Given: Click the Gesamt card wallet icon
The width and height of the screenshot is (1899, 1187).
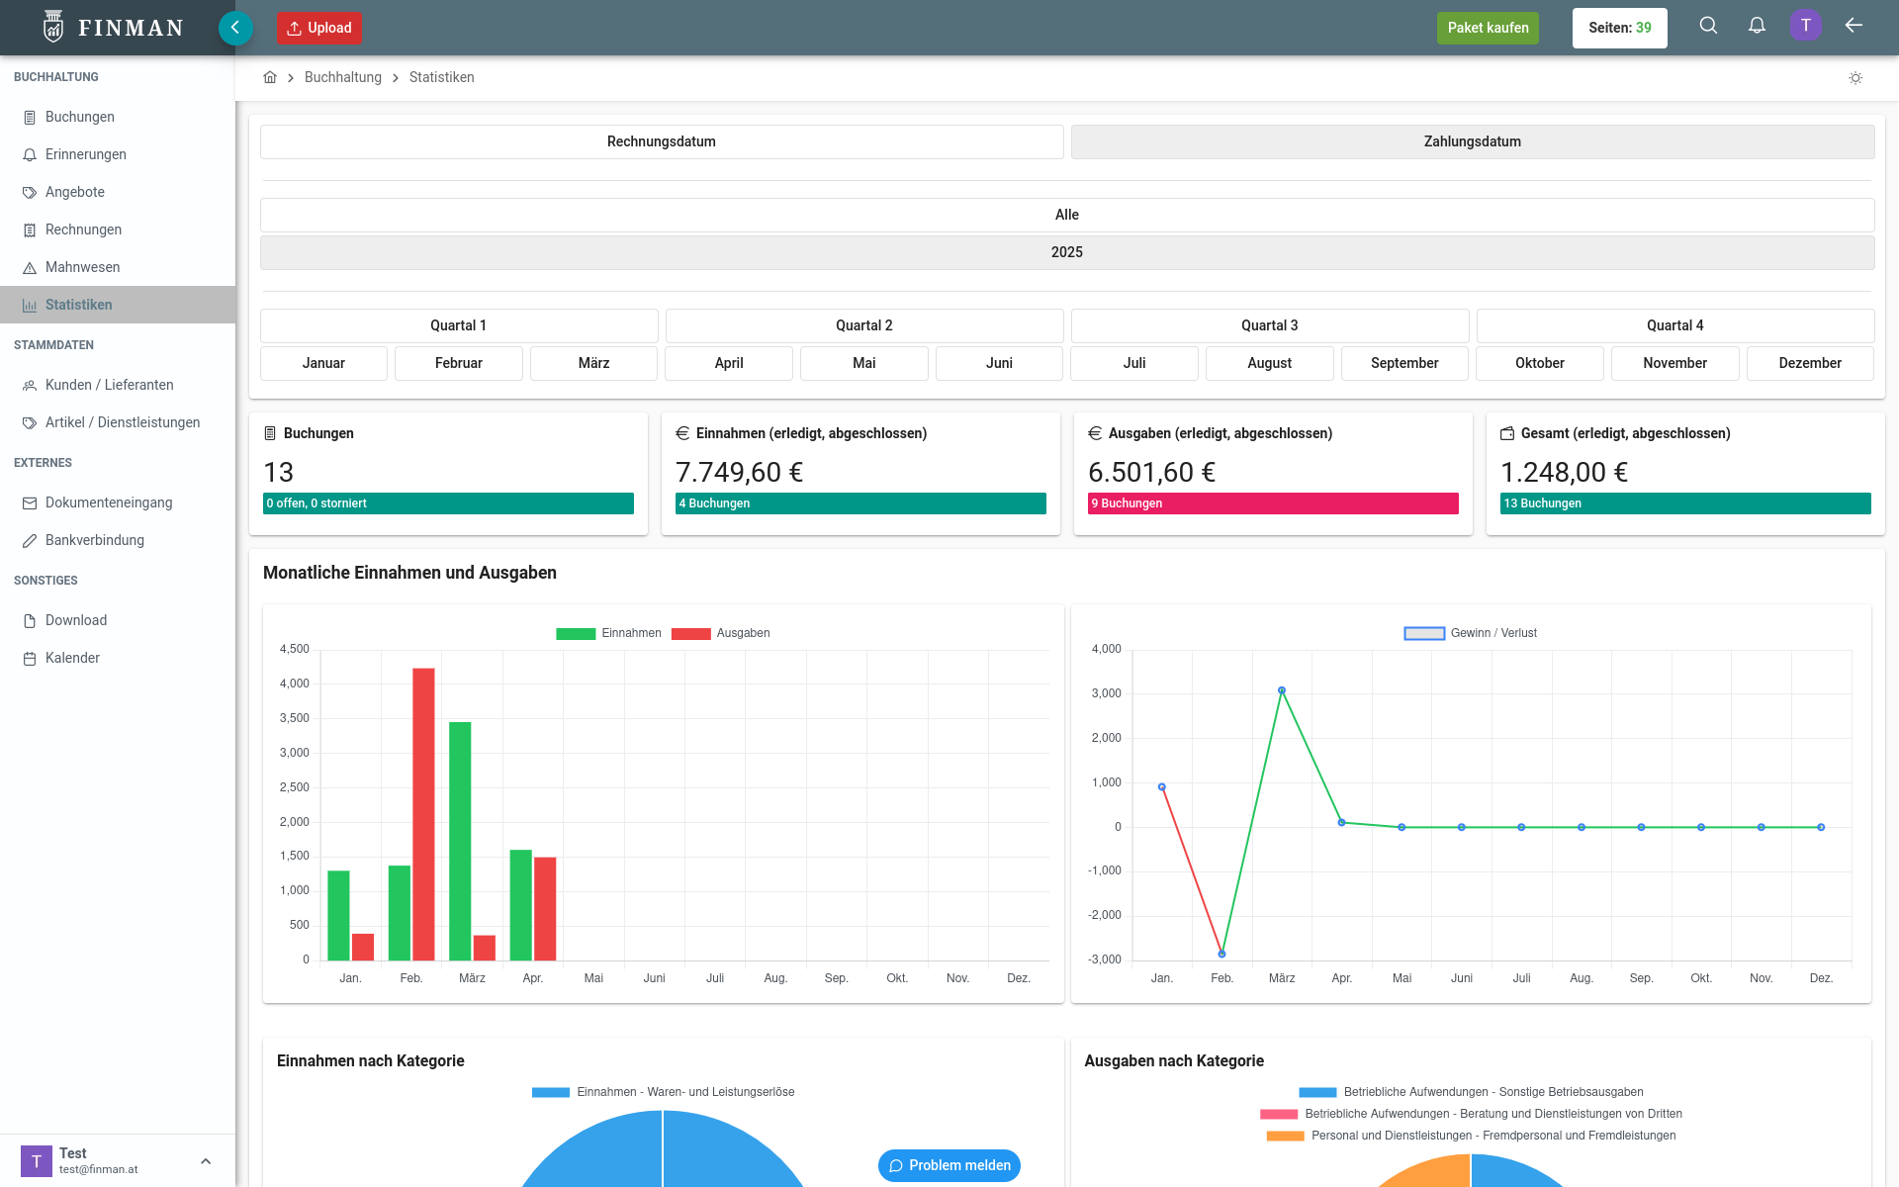Looking at the screenshot, I should click(1507, 433).
